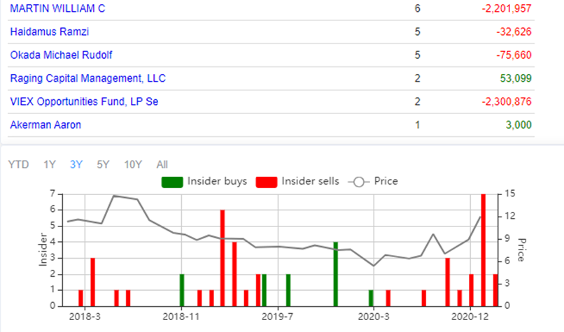This screenshot has width=564, height=332.
Task: Select the 1Y time range
Action: (50, 164)
